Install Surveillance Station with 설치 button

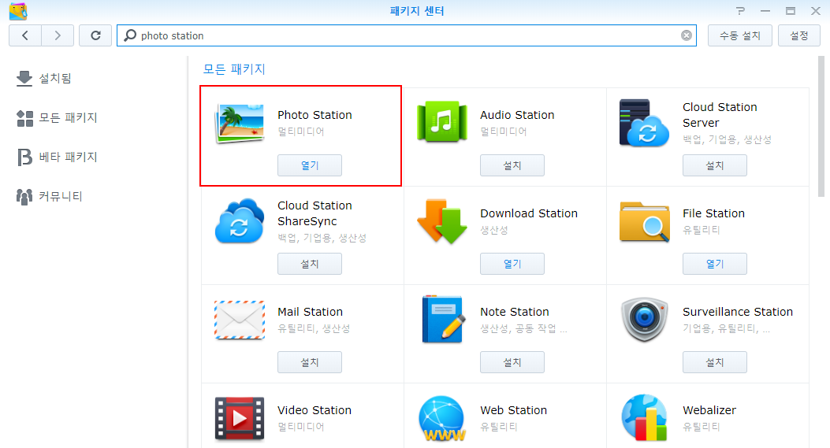[715, 362]
